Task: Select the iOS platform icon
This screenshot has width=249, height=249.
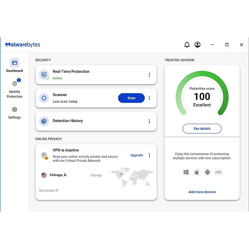Action: point(218,172)
